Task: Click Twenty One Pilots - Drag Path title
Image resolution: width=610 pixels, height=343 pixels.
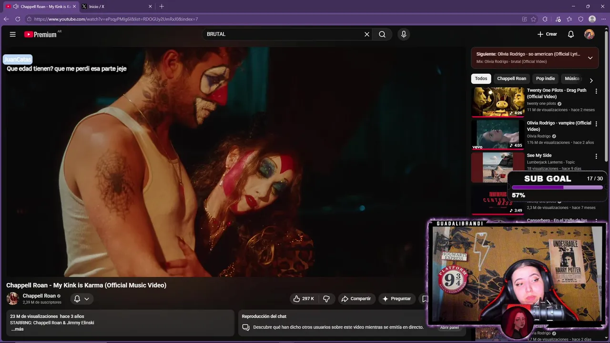Action: click(557, 93)
